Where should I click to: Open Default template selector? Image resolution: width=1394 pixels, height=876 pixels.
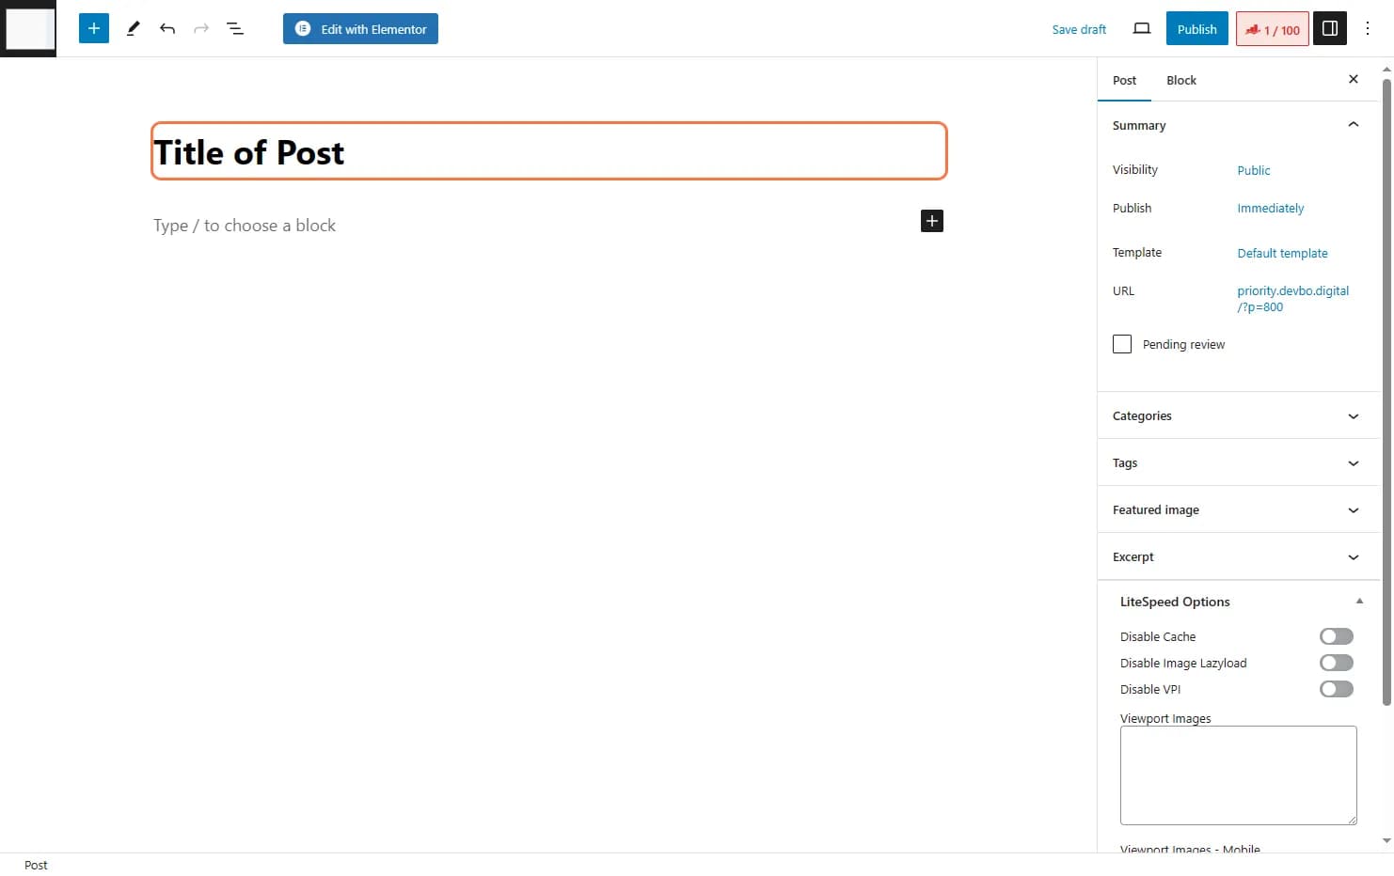[1282, 253]
